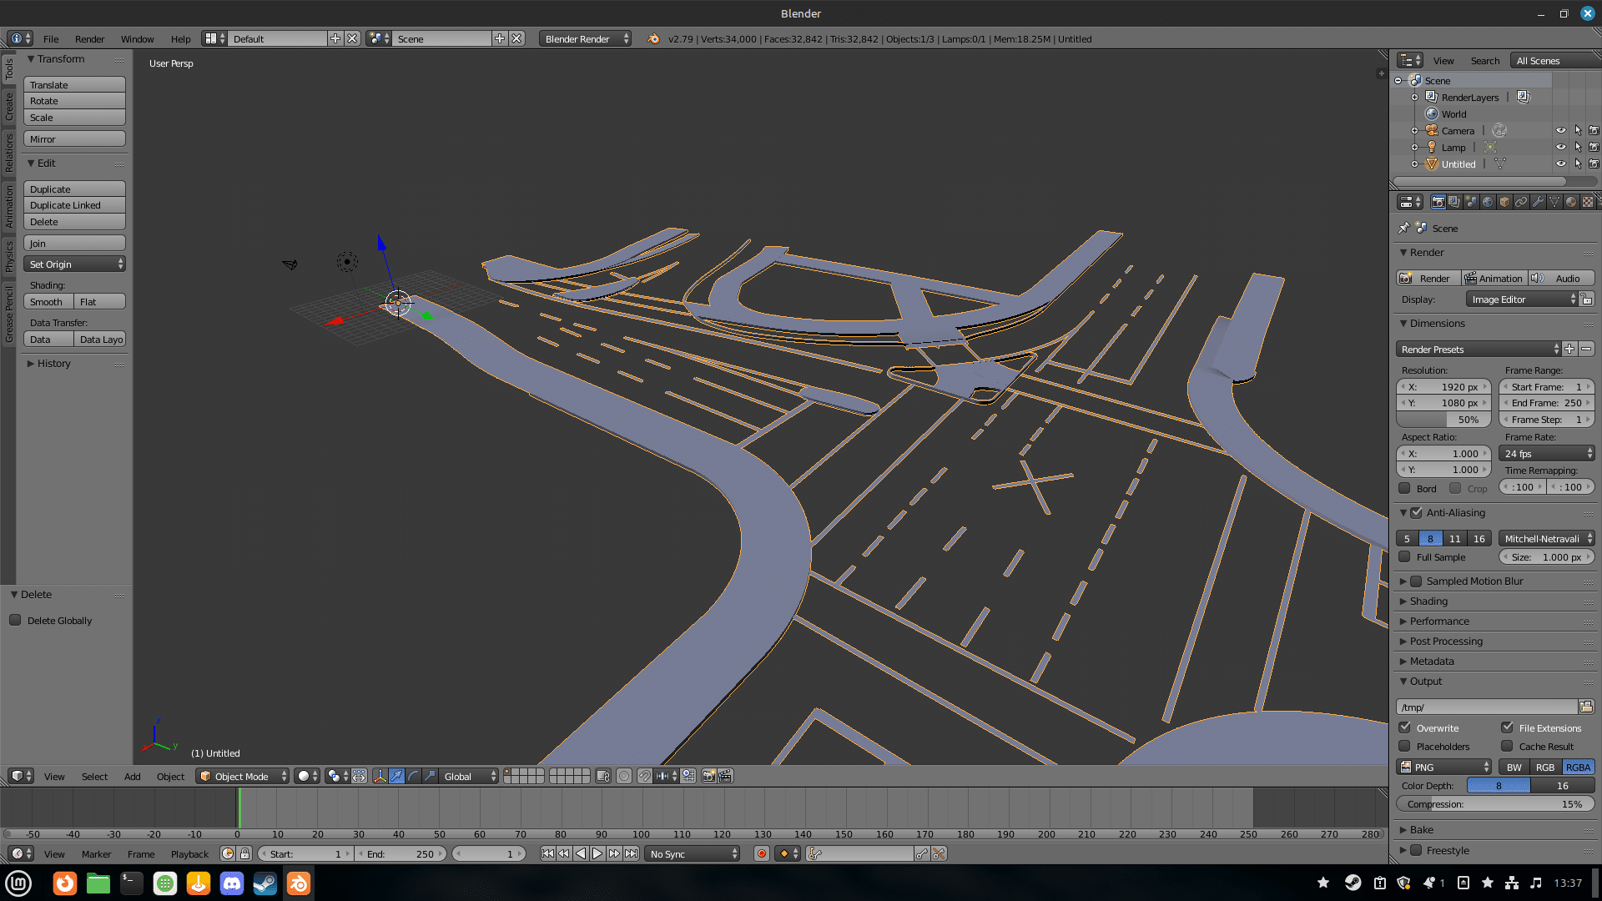This screenshot has height=901, width=1602.
Task: Click the Animation render button
Action: 1494,279
